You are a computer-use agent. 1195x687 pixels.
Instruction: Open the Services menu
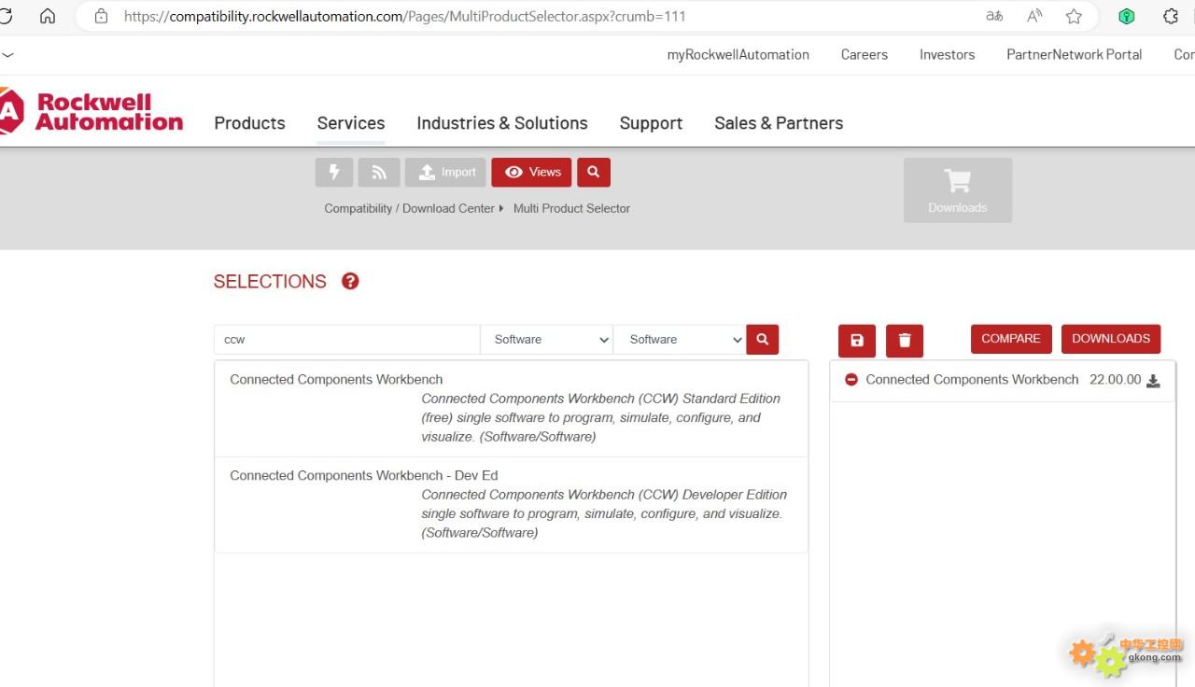pos(351,123)
